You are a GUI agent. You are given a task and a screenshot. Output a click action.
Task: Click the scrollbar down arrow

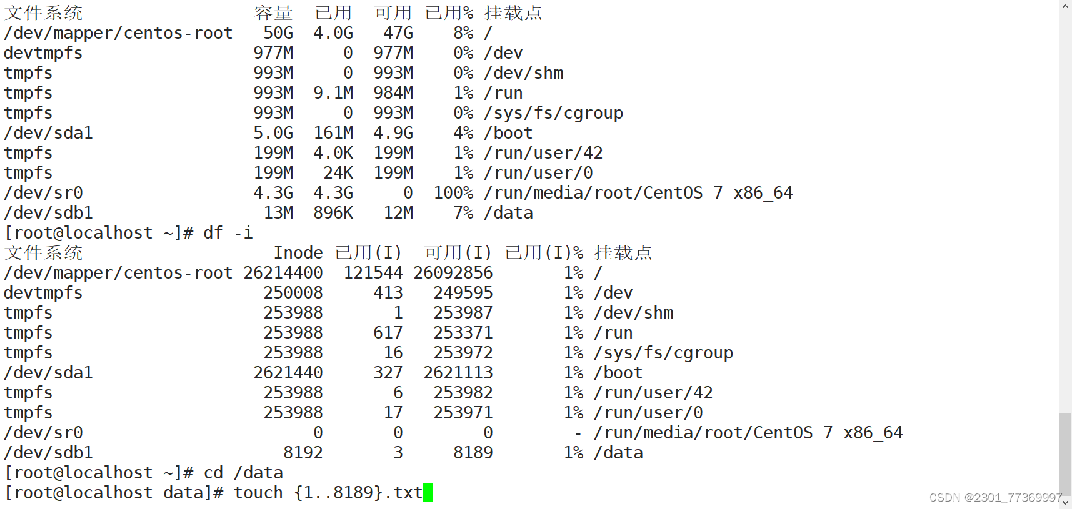pyautogui.click(x=1066, y=502)
